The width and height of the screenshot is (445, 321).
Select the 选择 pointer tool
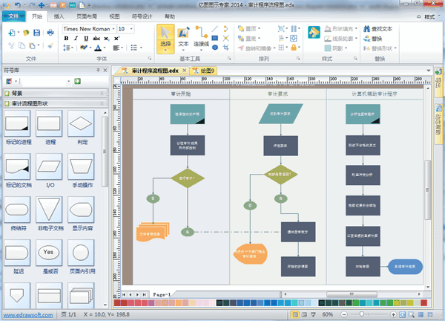point(165,39)
